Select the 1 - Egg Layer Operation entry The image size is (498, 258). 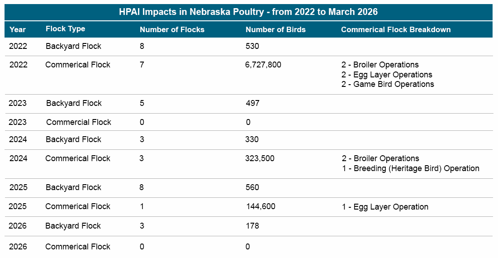pos(385,207)
